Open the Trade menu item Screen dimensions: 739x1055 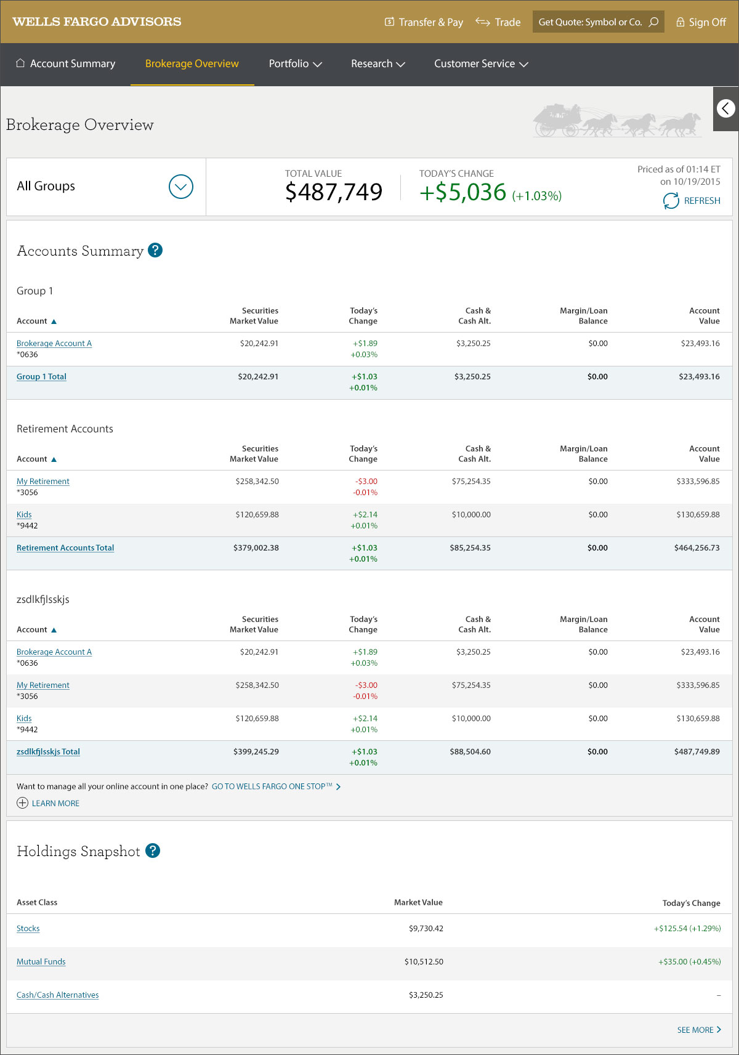pyautogui.click(x=498, y=22)
